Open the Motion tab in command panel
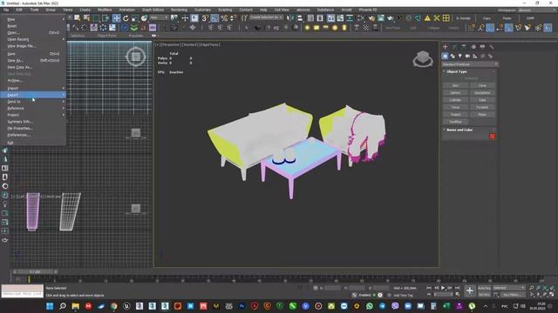Screen dimensions: 558x313 click(x=473, y=46)
